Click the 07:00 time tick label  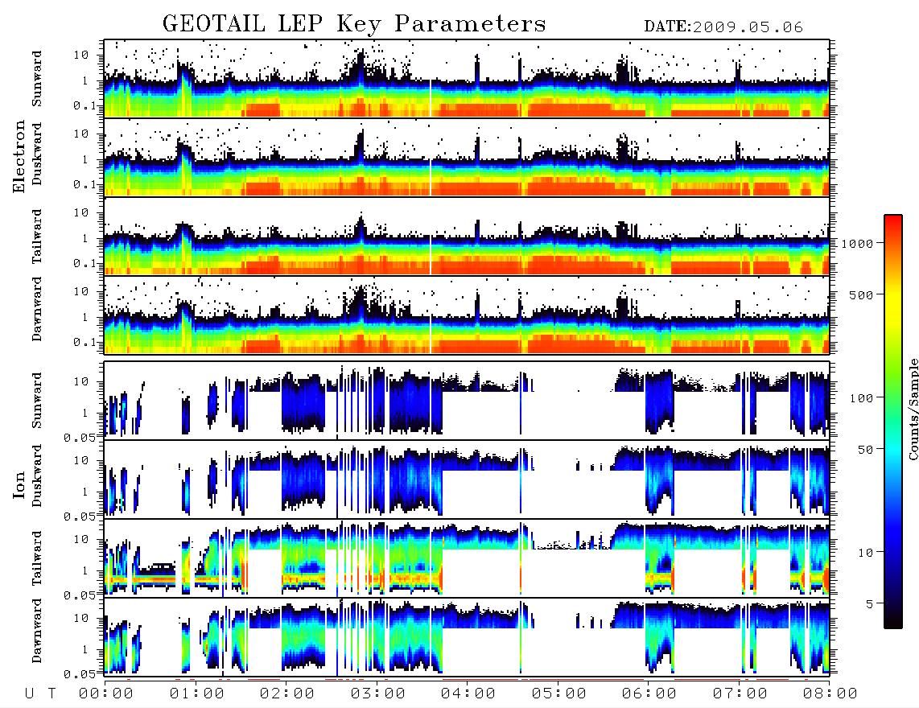click(x=740, y=694)
